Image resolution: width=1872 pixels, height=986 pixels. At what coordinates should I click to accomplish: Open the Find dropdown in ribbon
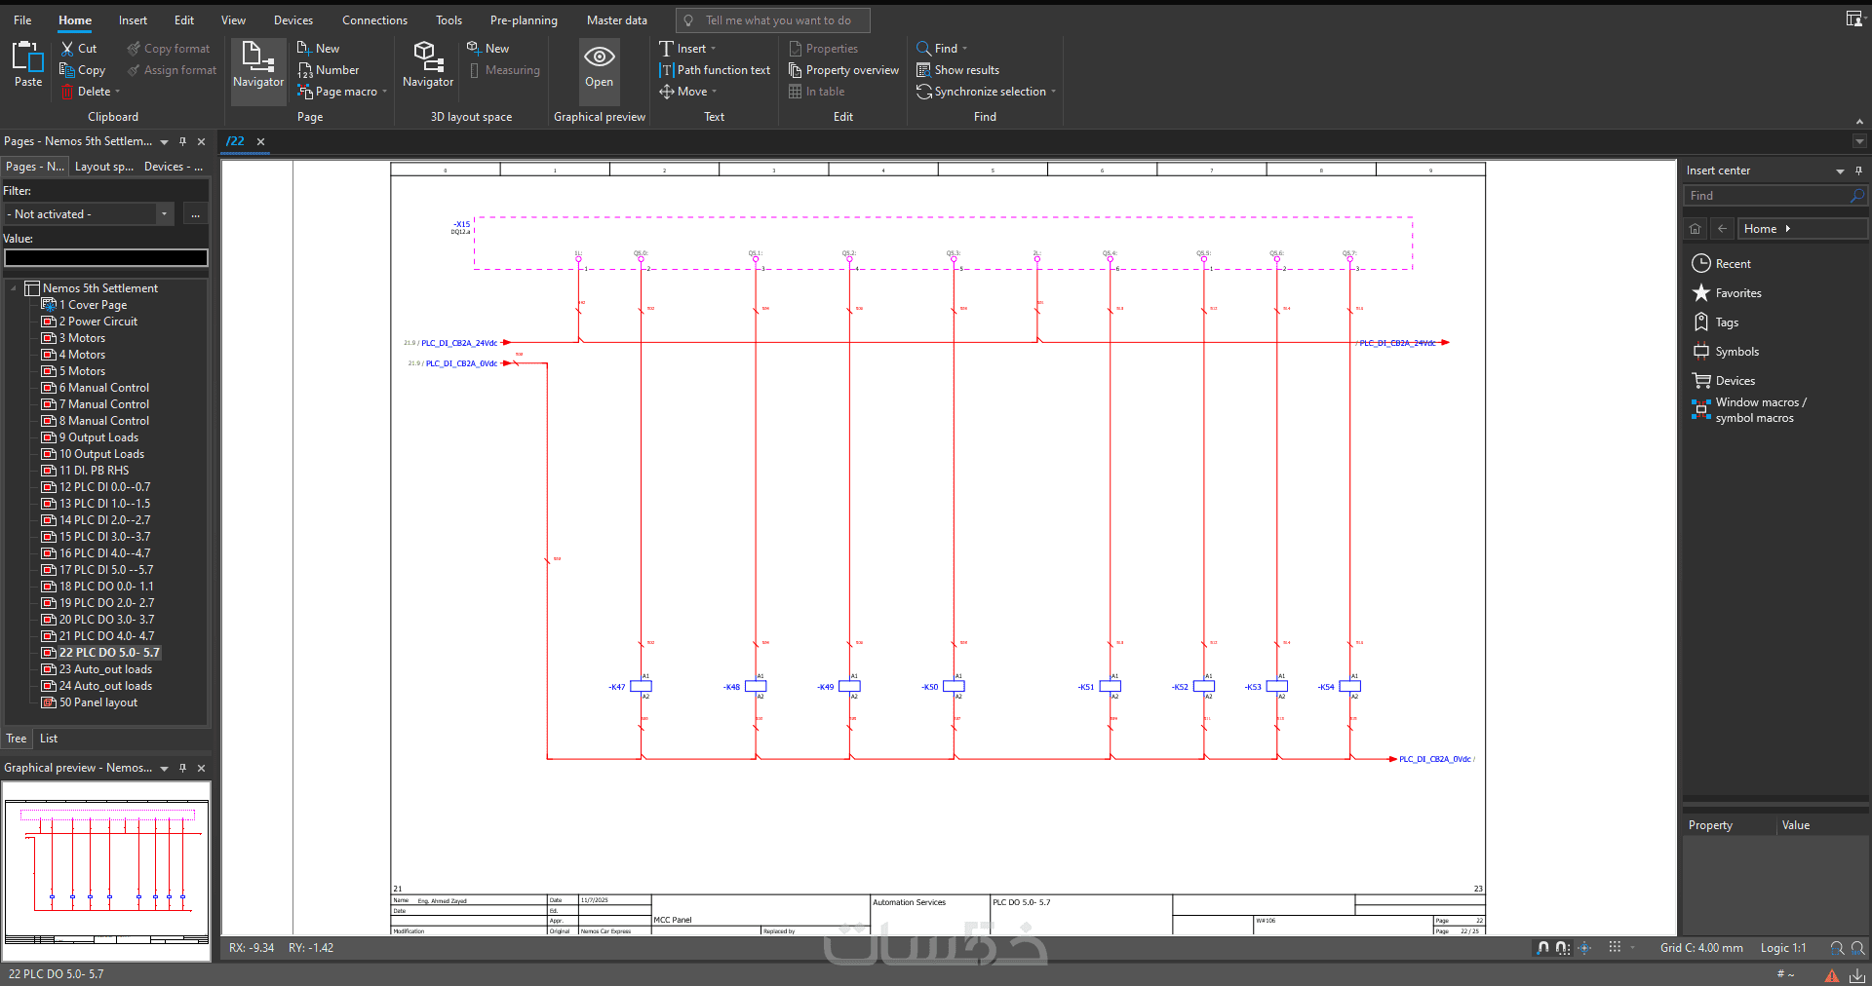(964, 49)
